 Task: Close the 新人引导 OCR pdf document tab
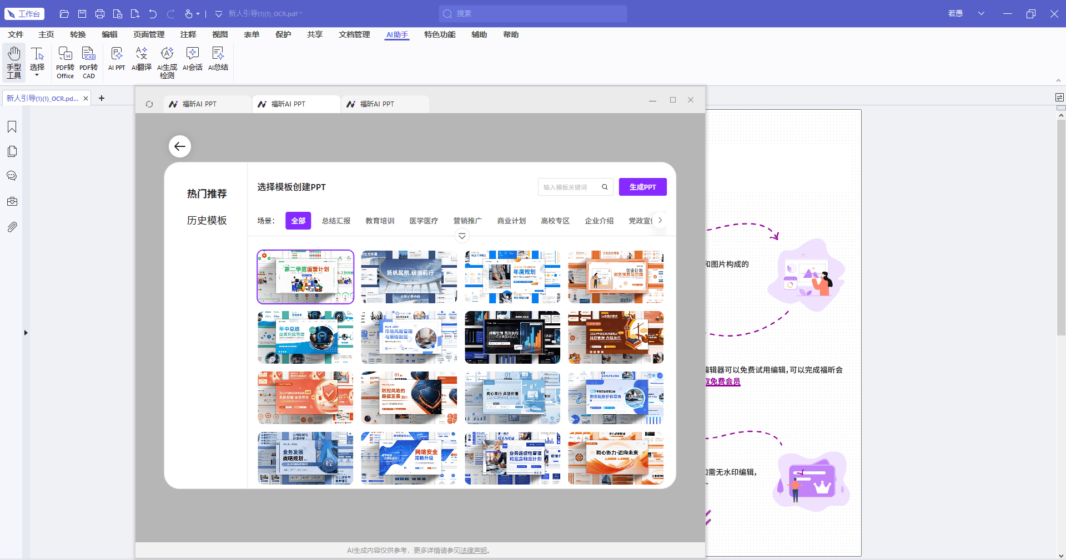(x=86, y=99)
